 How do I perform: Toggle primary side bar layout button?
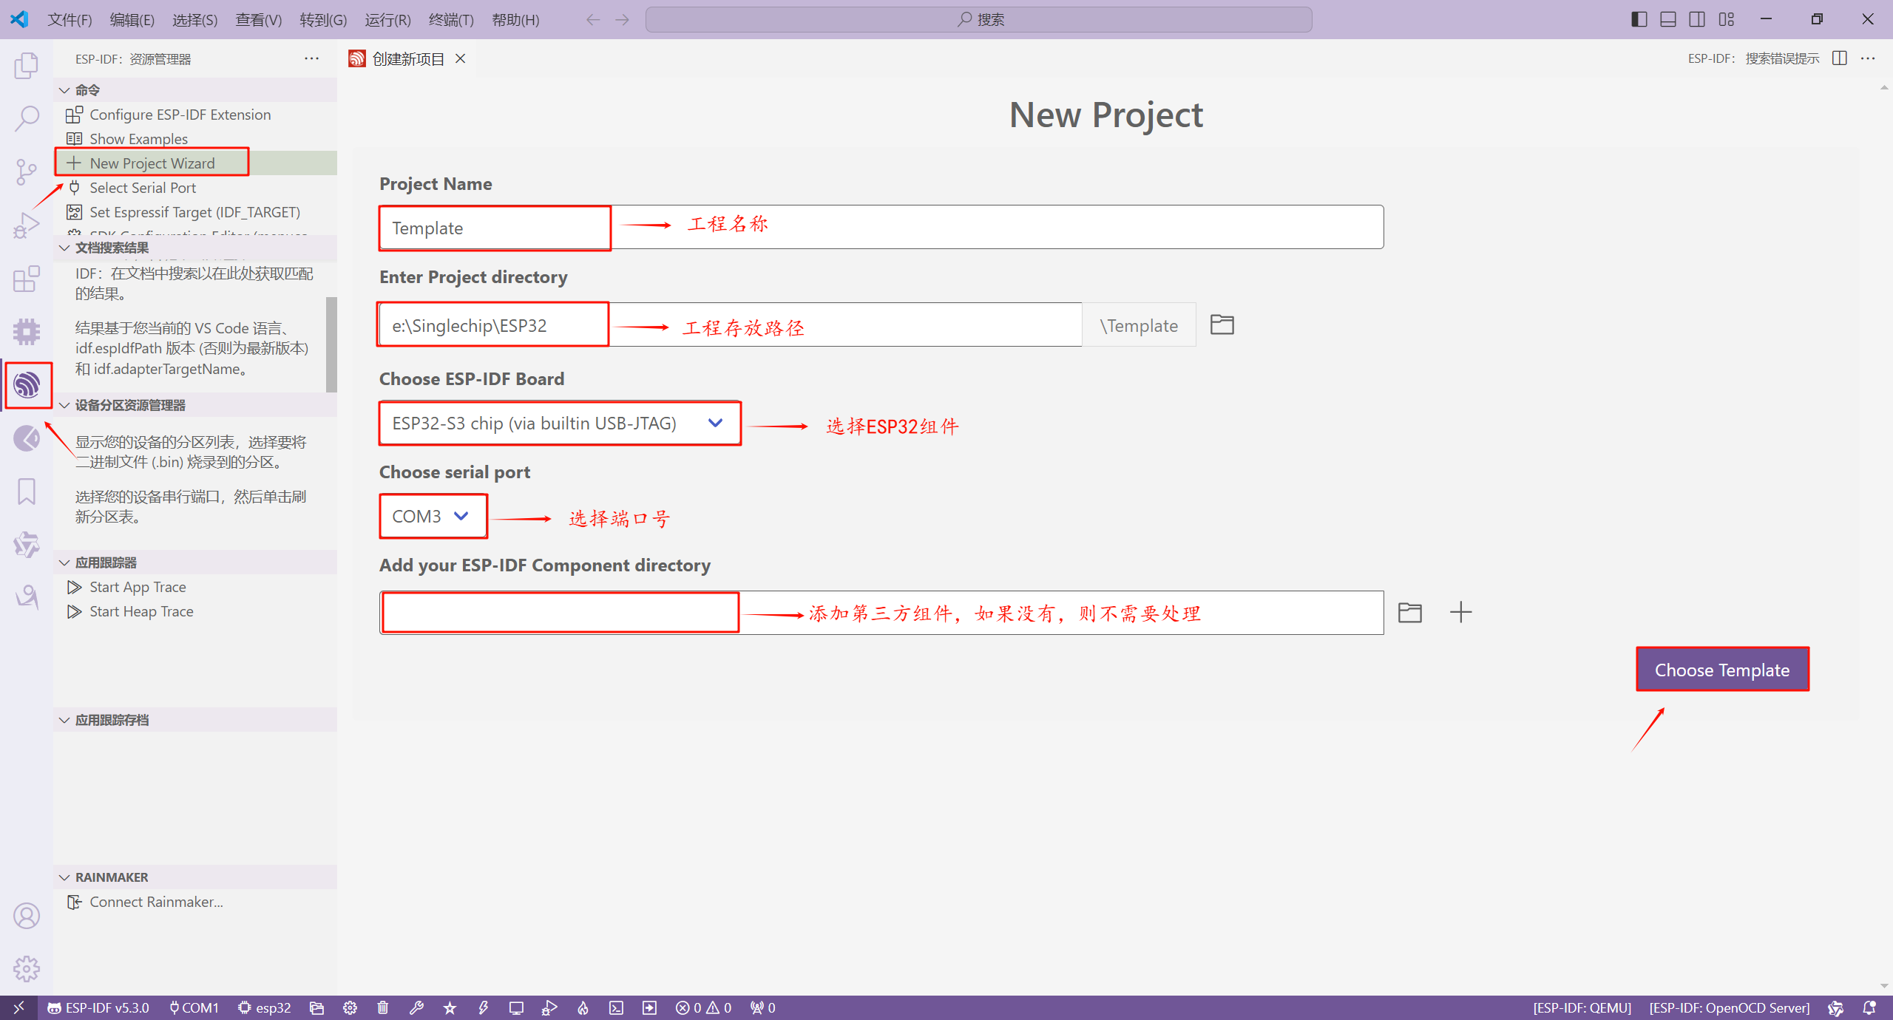[1639, 19]
